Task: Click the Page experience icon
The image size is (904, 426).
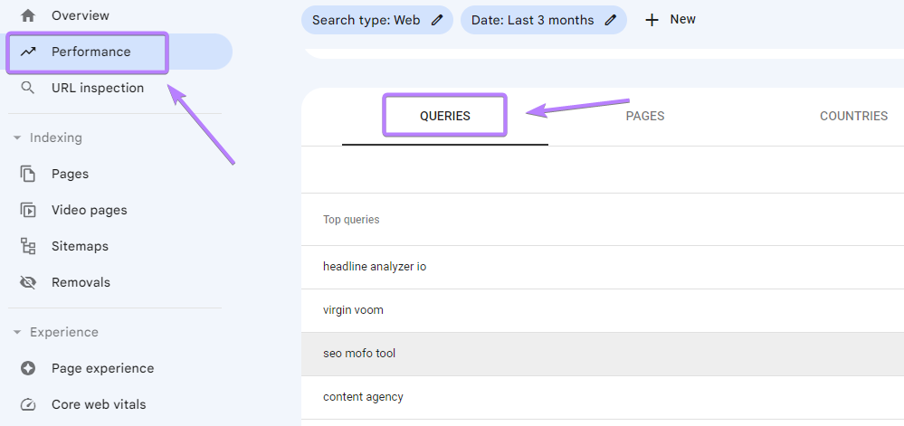Action: pyautogui.click(x=28, y=368)
